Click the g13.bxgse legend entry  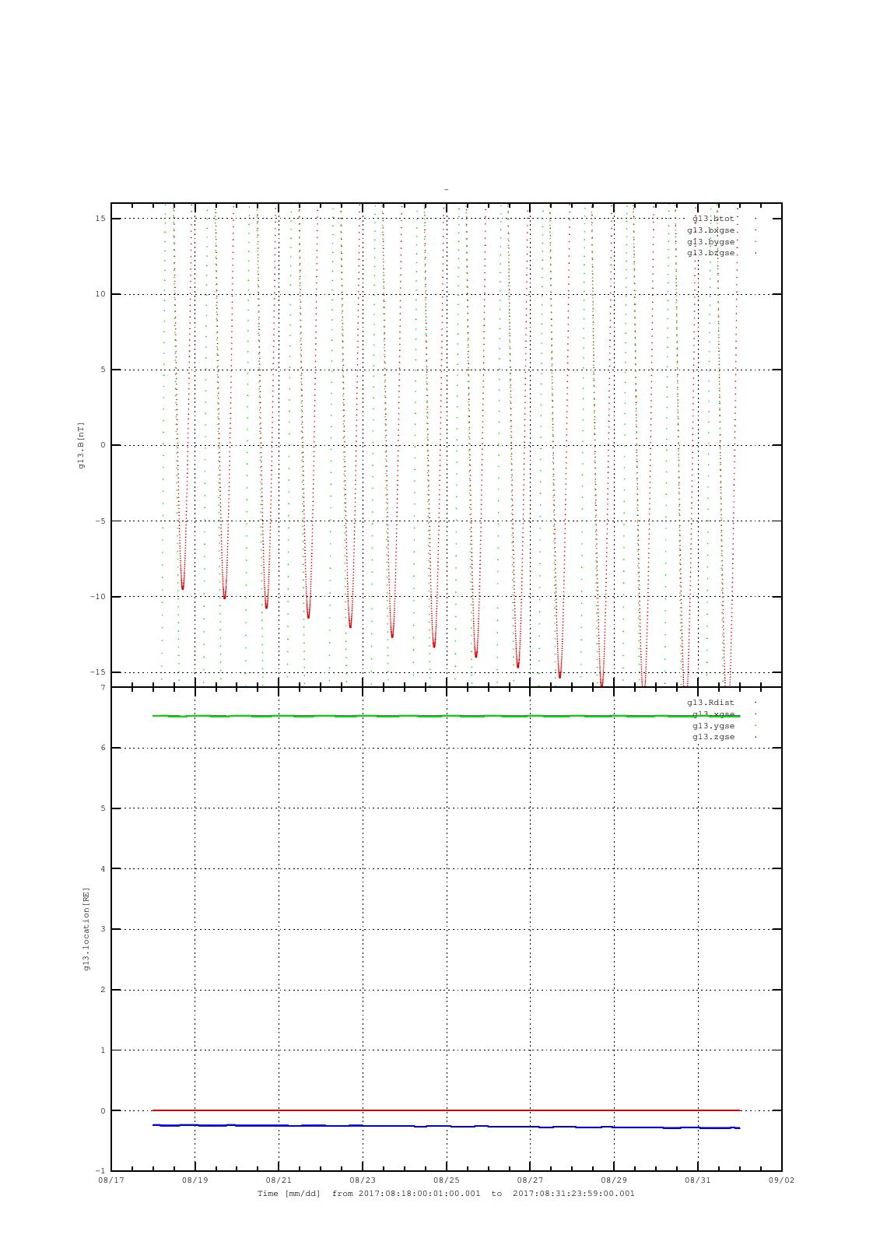point(711,230)
